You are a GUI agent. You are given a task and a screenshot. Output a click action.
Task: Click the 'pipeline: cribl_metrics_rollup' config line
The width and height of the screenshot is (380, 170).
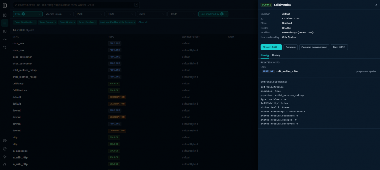[x=282, y=95]
